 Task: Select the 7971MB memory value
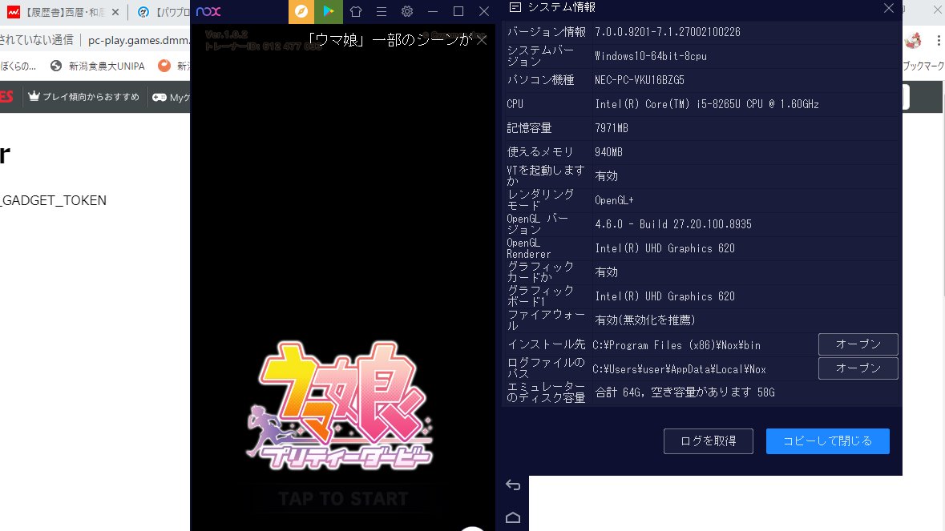[611, 128]
